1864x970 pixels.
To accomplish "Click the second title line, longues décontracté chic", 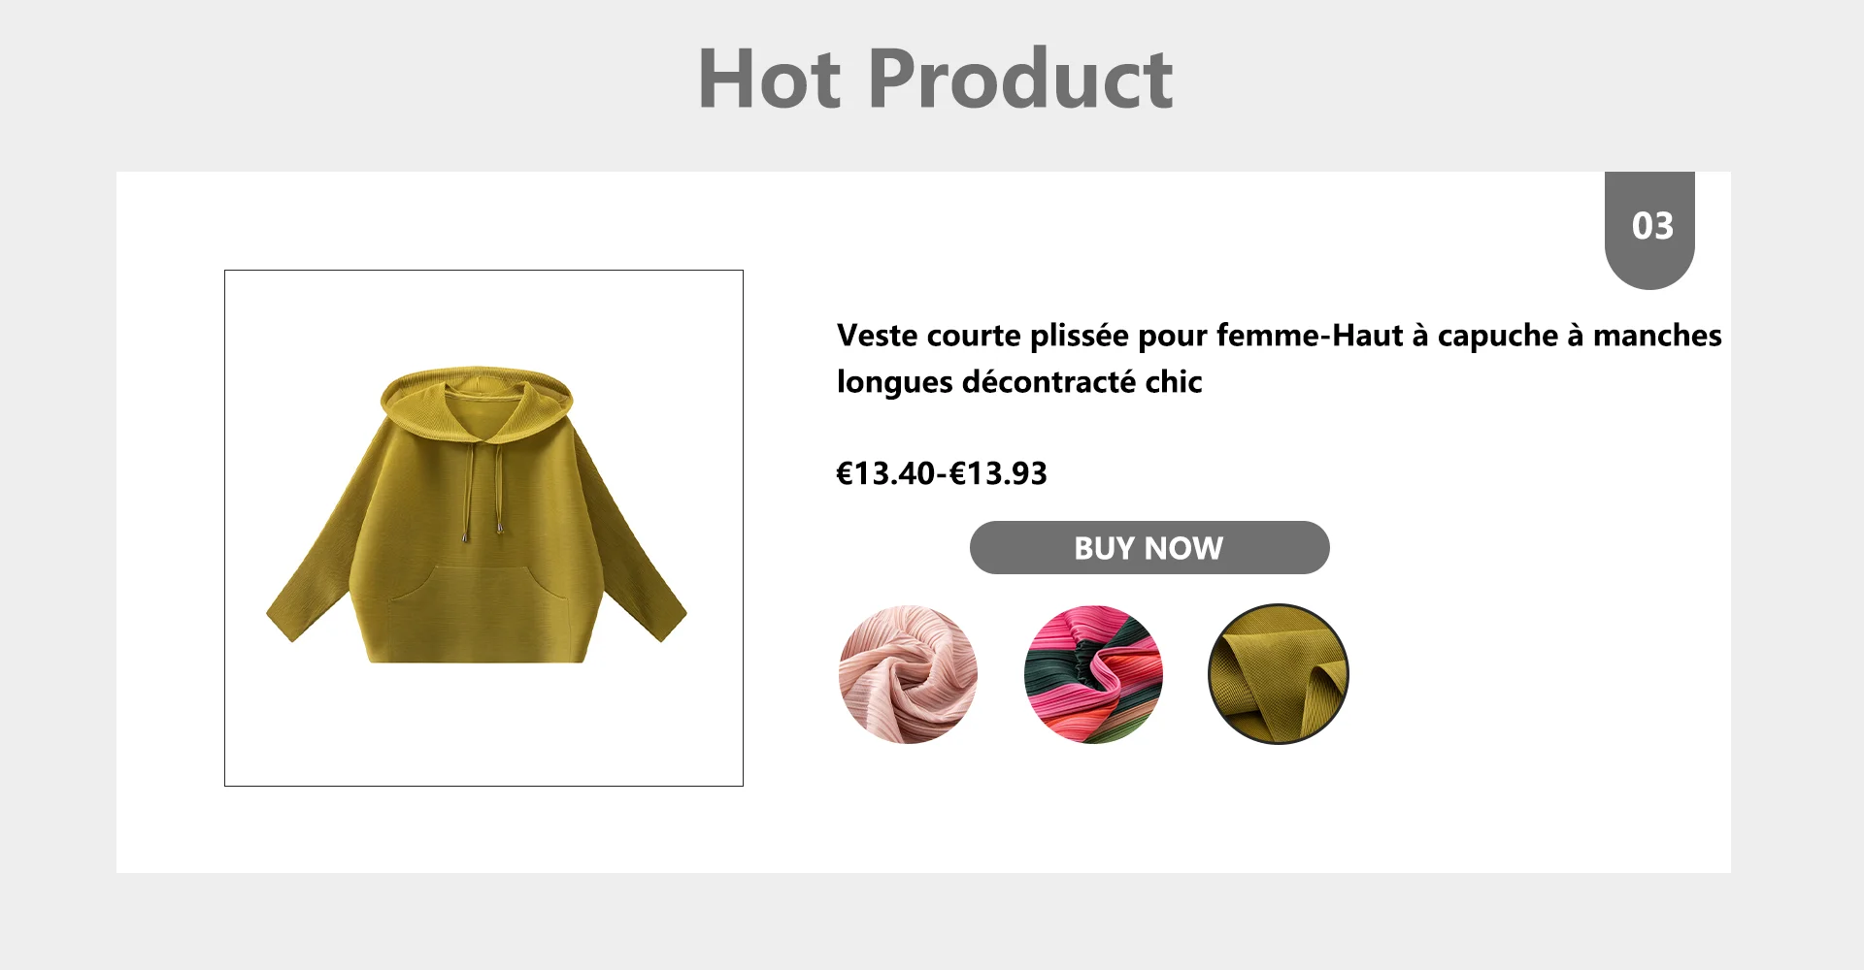I will click(1019, 381).
